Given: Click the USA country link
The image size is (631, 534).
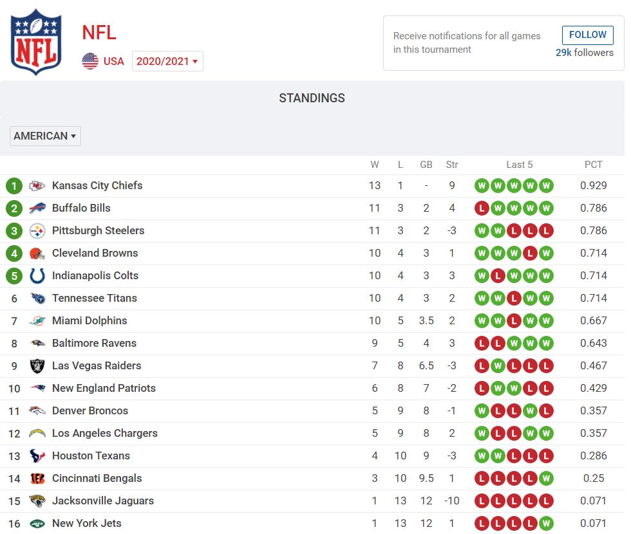Looking at the screenshot, I should tap(113, 61).
